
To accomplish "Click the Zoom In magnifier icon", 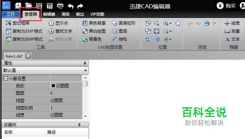I will [x=165, y=23].
